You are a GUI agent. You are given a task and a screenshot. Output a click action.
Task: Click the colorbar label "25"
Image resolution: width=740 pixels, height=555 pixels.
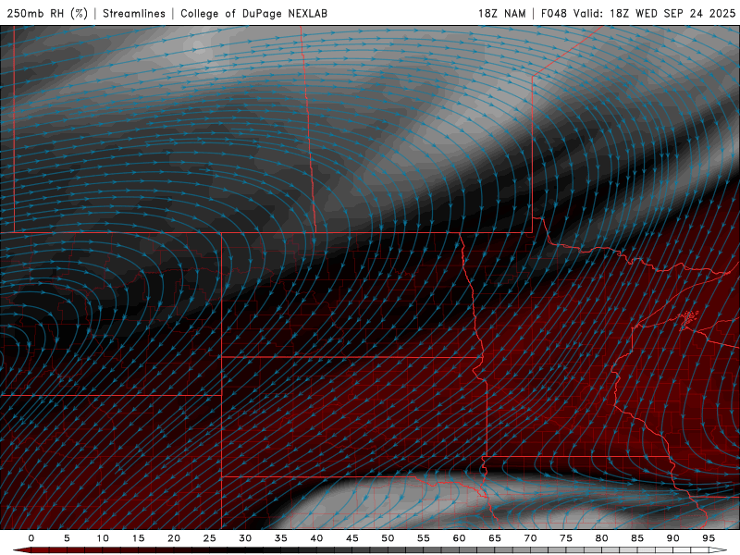pos(210,538)
